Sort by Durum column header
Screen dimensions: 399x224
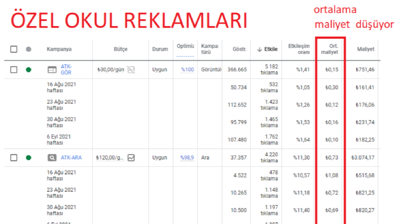pos(160,49)
